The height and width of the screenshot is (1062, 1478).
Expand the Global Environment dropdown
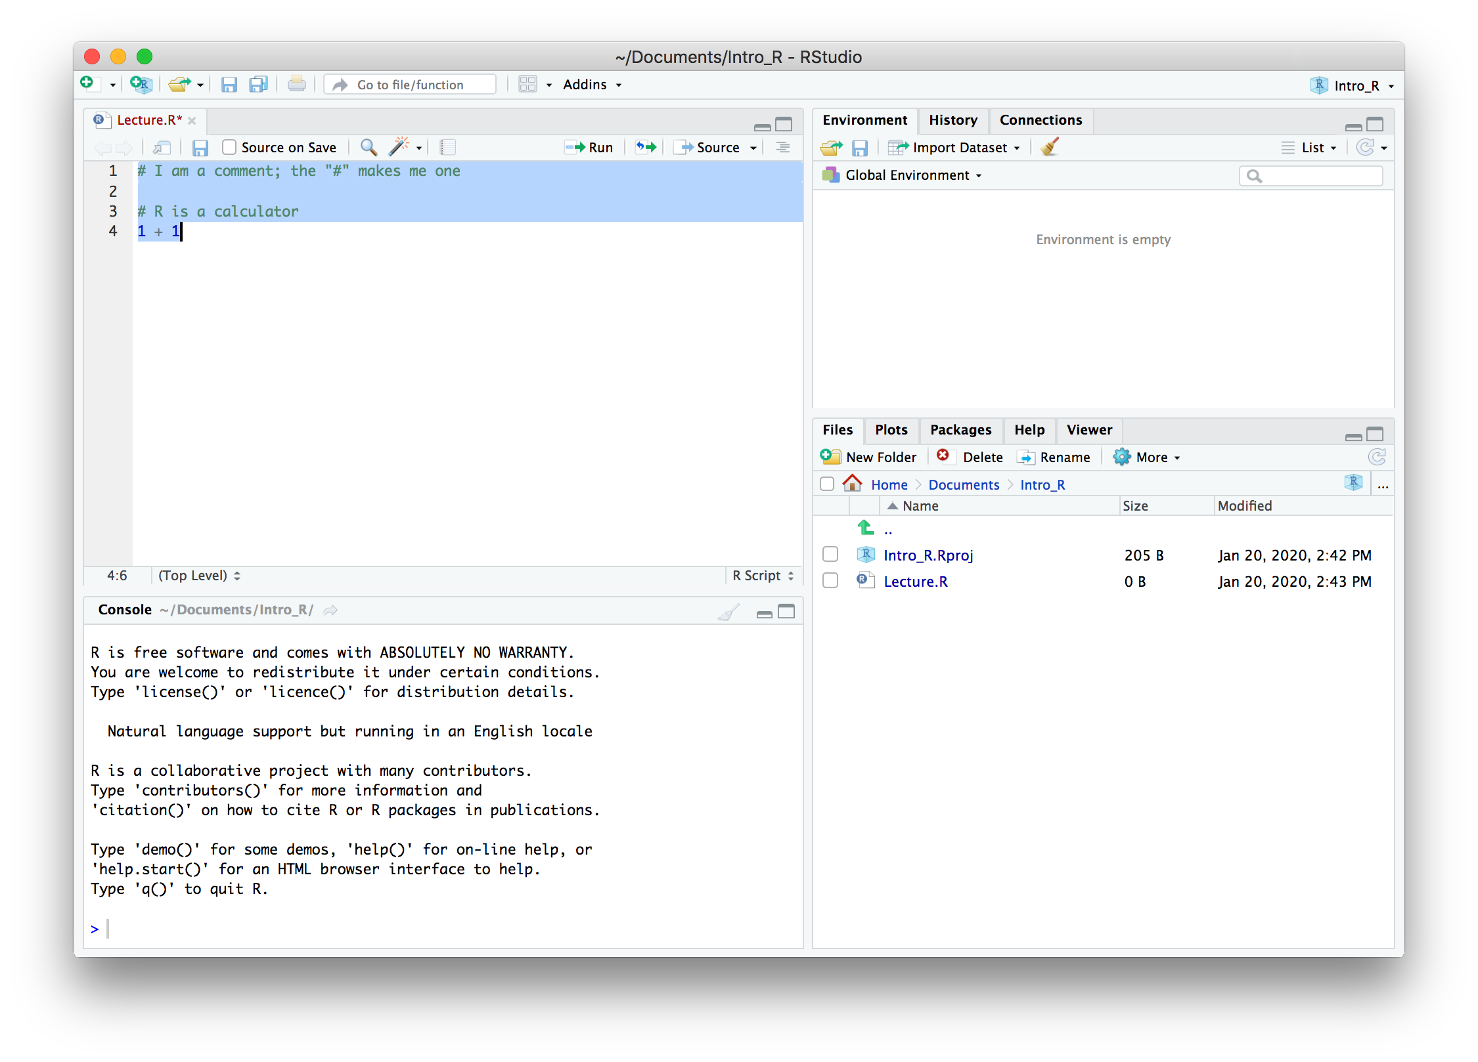pyautogui.click(x=907, y=175)
